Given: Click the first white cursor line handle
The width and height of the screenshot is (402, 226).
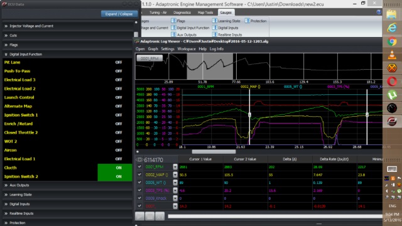Looking at the screenshot, I should (249, 115).
